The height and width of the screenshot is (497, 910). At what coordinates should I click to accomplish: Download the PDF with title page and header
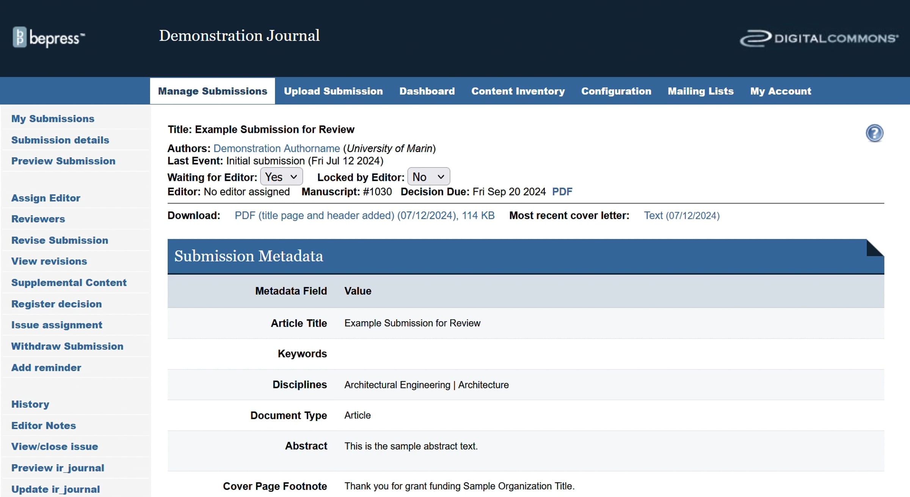[365, 215]
